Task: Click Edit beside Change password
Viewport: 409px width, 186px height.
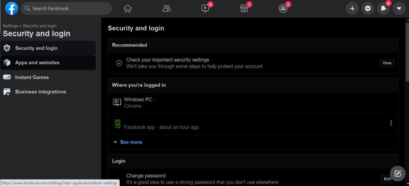Action: coord(388,179)
